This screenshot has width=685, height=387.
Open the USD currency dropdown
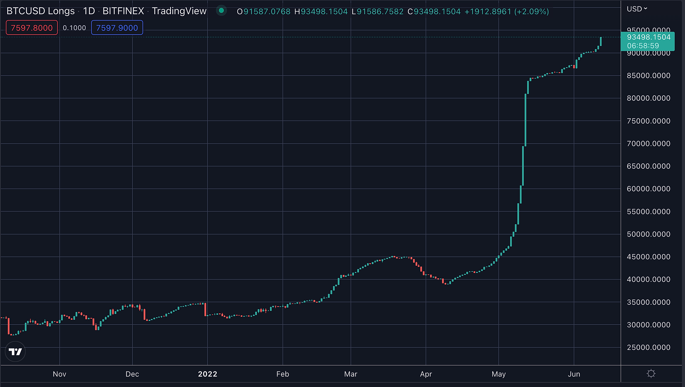click(x=637, y=9)
